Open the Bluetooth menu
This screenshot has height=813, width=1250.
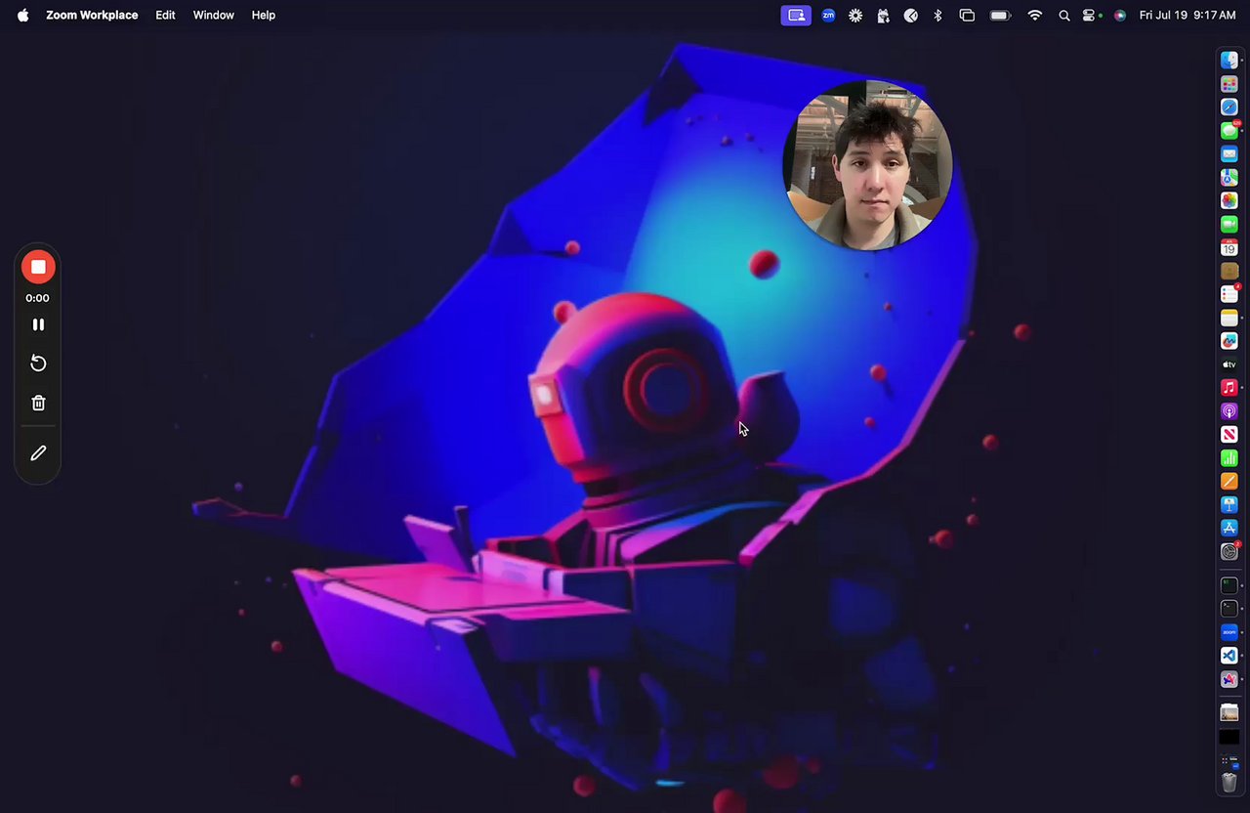pyautogui.click(x=937, y=15)
